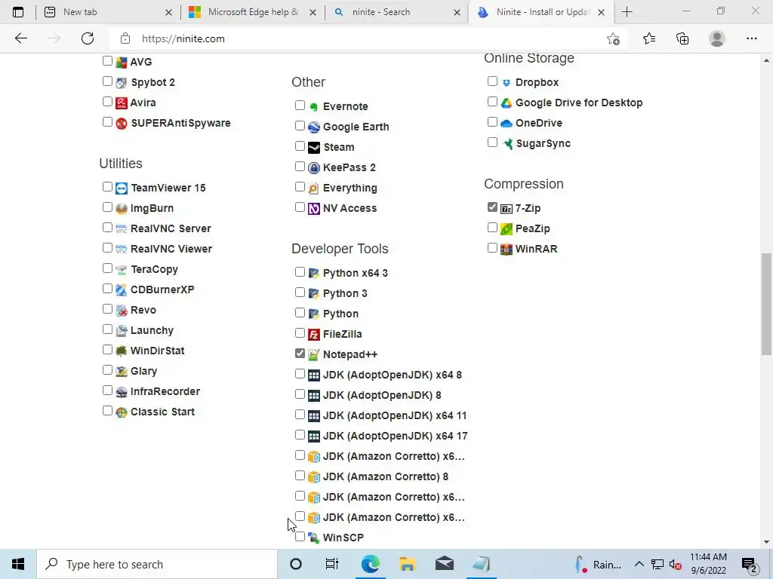This screenshot has width=773, height=579.
Task: Add this page to favorites
Action: tap(613, 38)
